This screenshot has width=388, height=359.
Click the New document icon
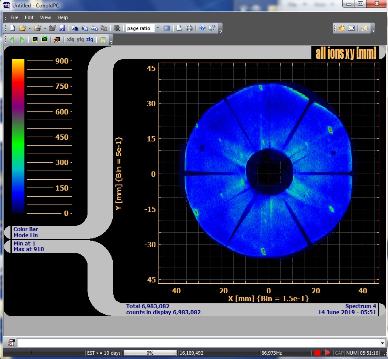click(12, 28)
